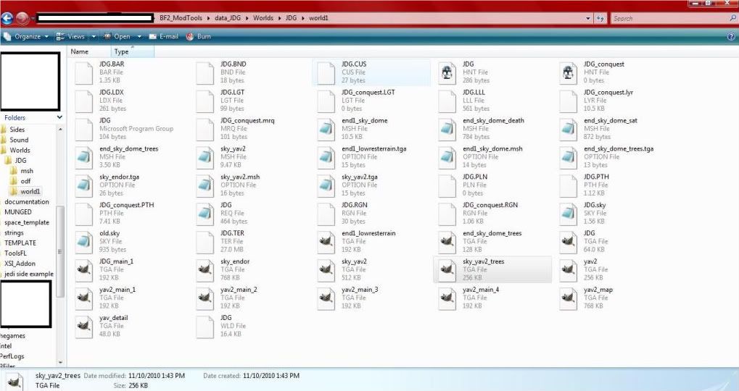
Task: Click the Help question mark icon
Action: coord(731,36)
